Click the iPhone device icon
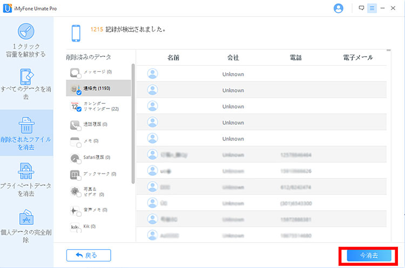Screen dimensions: 405x268 point(76,33)
